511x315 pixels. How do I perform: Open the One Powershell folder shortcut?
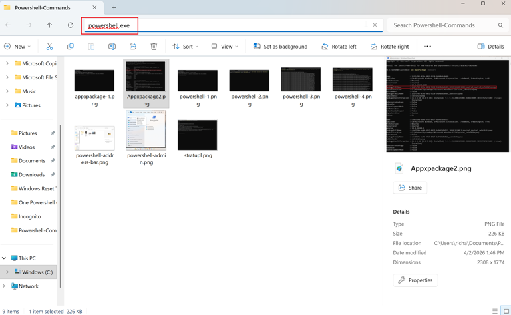coord(33,202)
